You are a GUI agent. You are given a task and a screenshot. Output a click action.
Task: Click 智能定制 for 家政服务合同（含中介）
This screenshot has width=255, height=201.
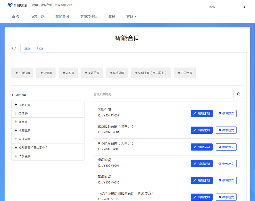coord(202,130)
